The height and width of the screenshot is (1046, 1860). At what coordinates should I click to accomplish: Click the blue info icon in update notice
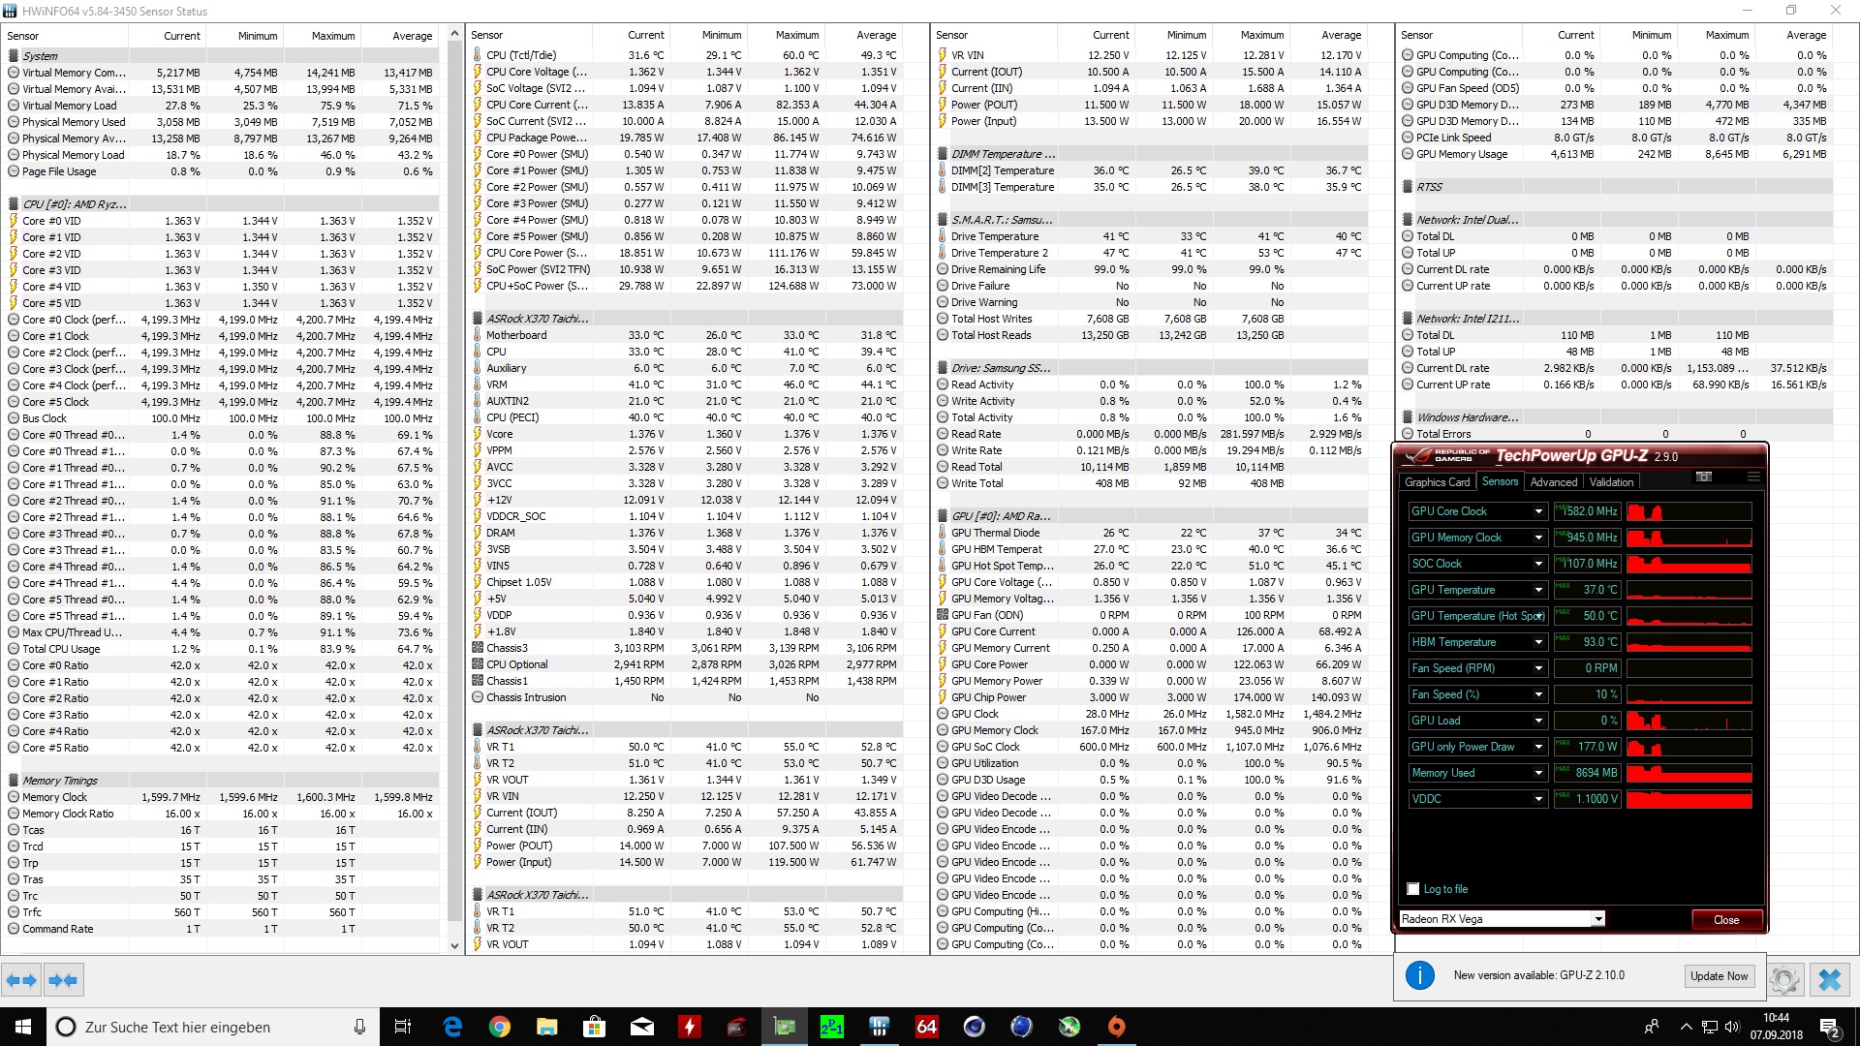[x=1419, y=975]
